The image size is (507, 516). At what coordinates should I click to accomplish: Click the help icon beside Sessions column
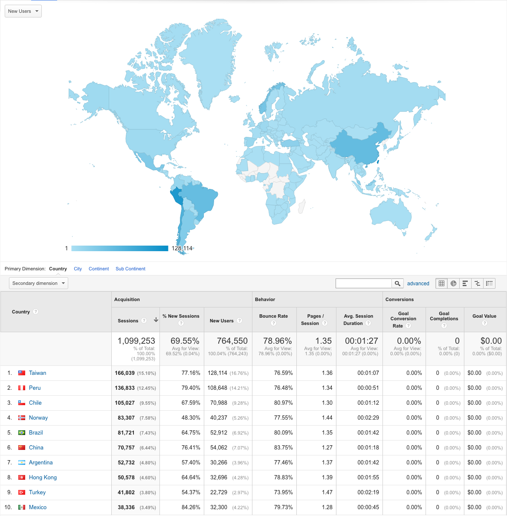pyautogui.click(x=144, y=321)
